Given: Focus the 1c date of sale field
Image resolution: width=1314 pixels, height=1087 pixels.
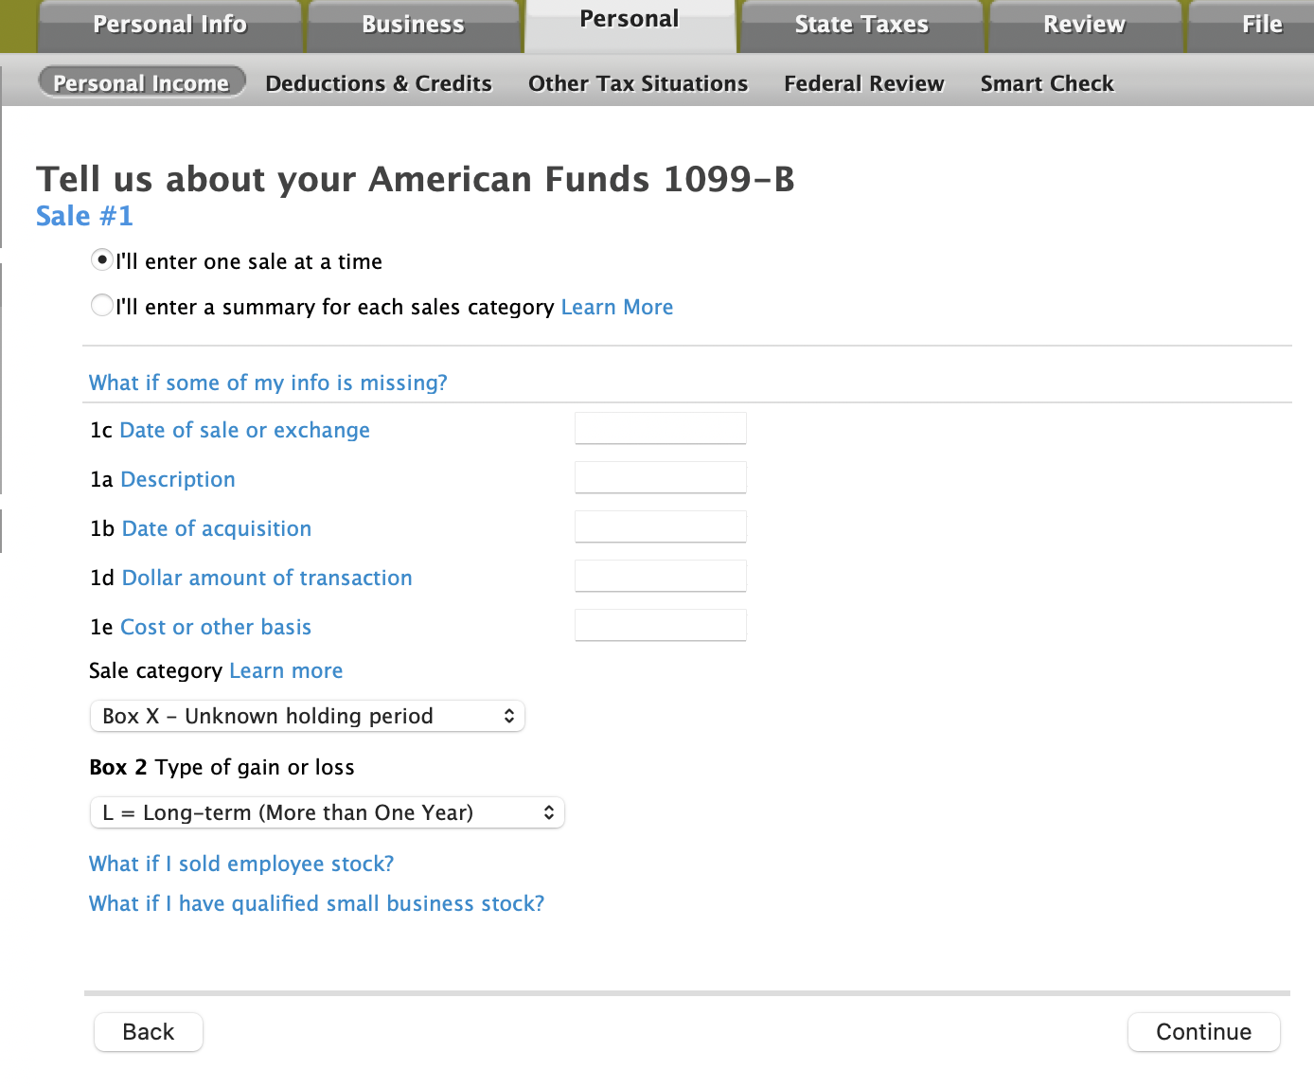Looking at the screenshot, I should (661, 428).
